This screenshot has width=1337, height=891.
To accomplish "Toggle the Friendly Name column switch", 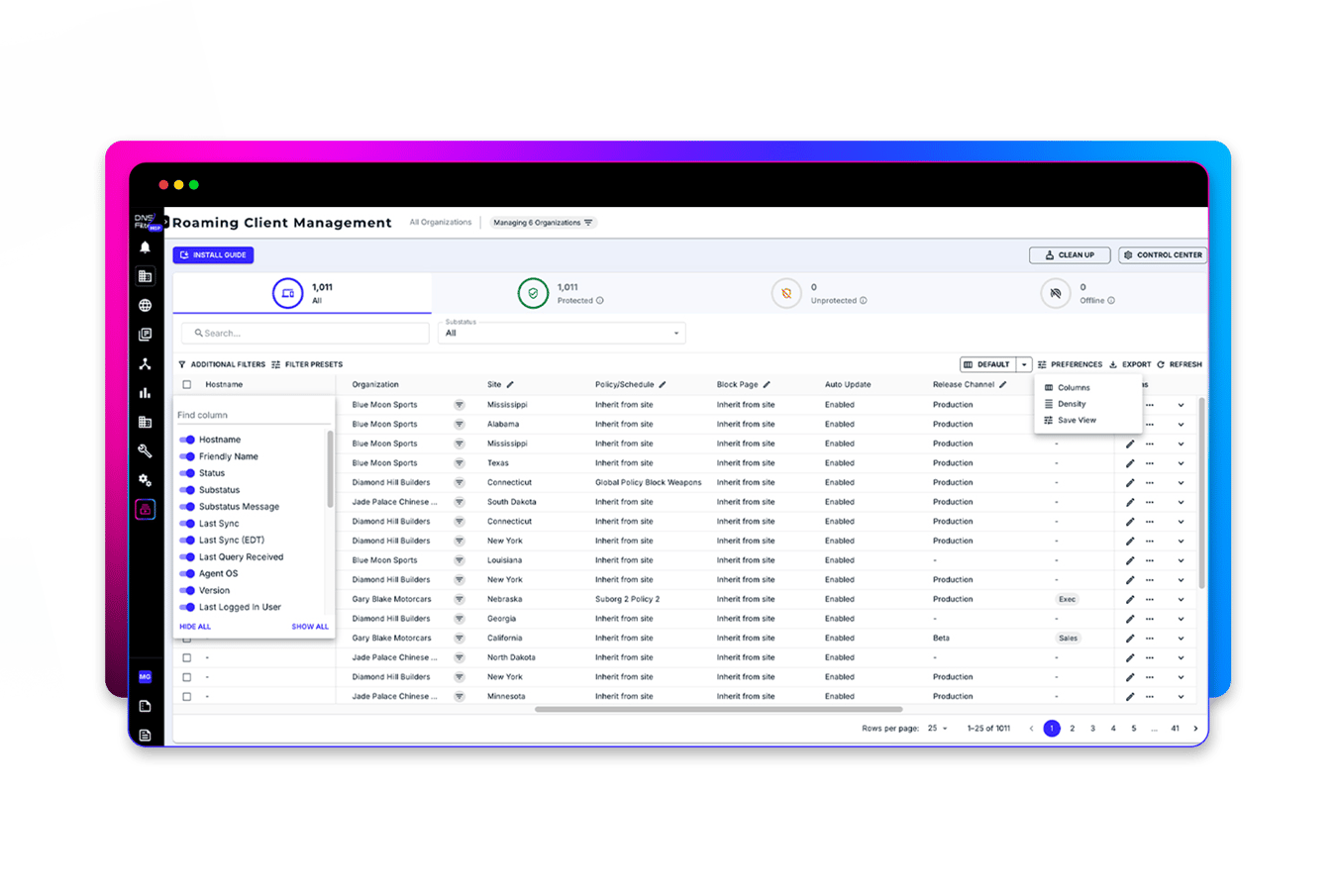I will [187, 456].
